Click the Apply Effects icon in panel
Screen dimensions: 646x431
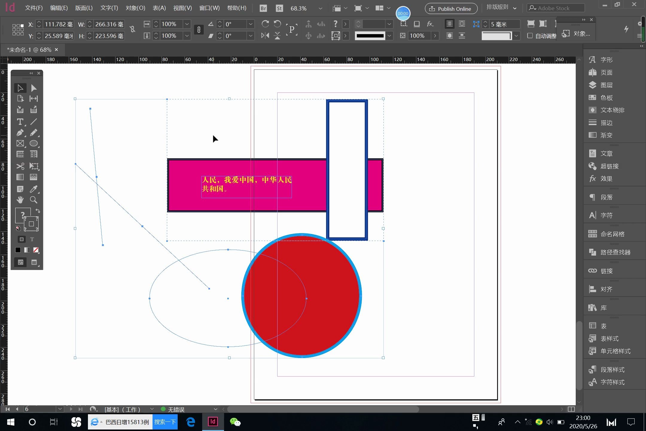(592, 178)
